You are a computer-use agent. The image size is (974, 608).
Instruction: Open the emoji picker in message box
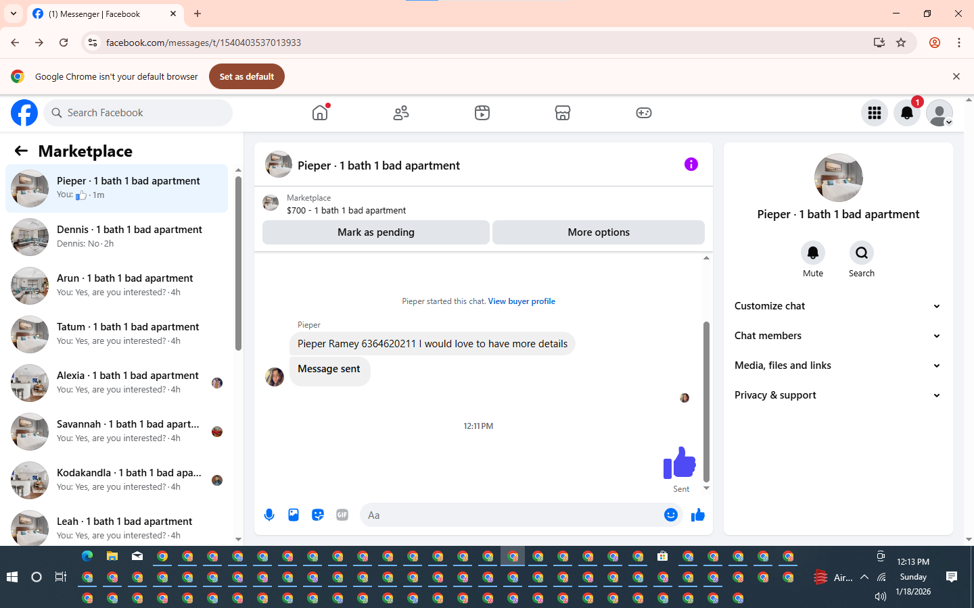(671, 515)
